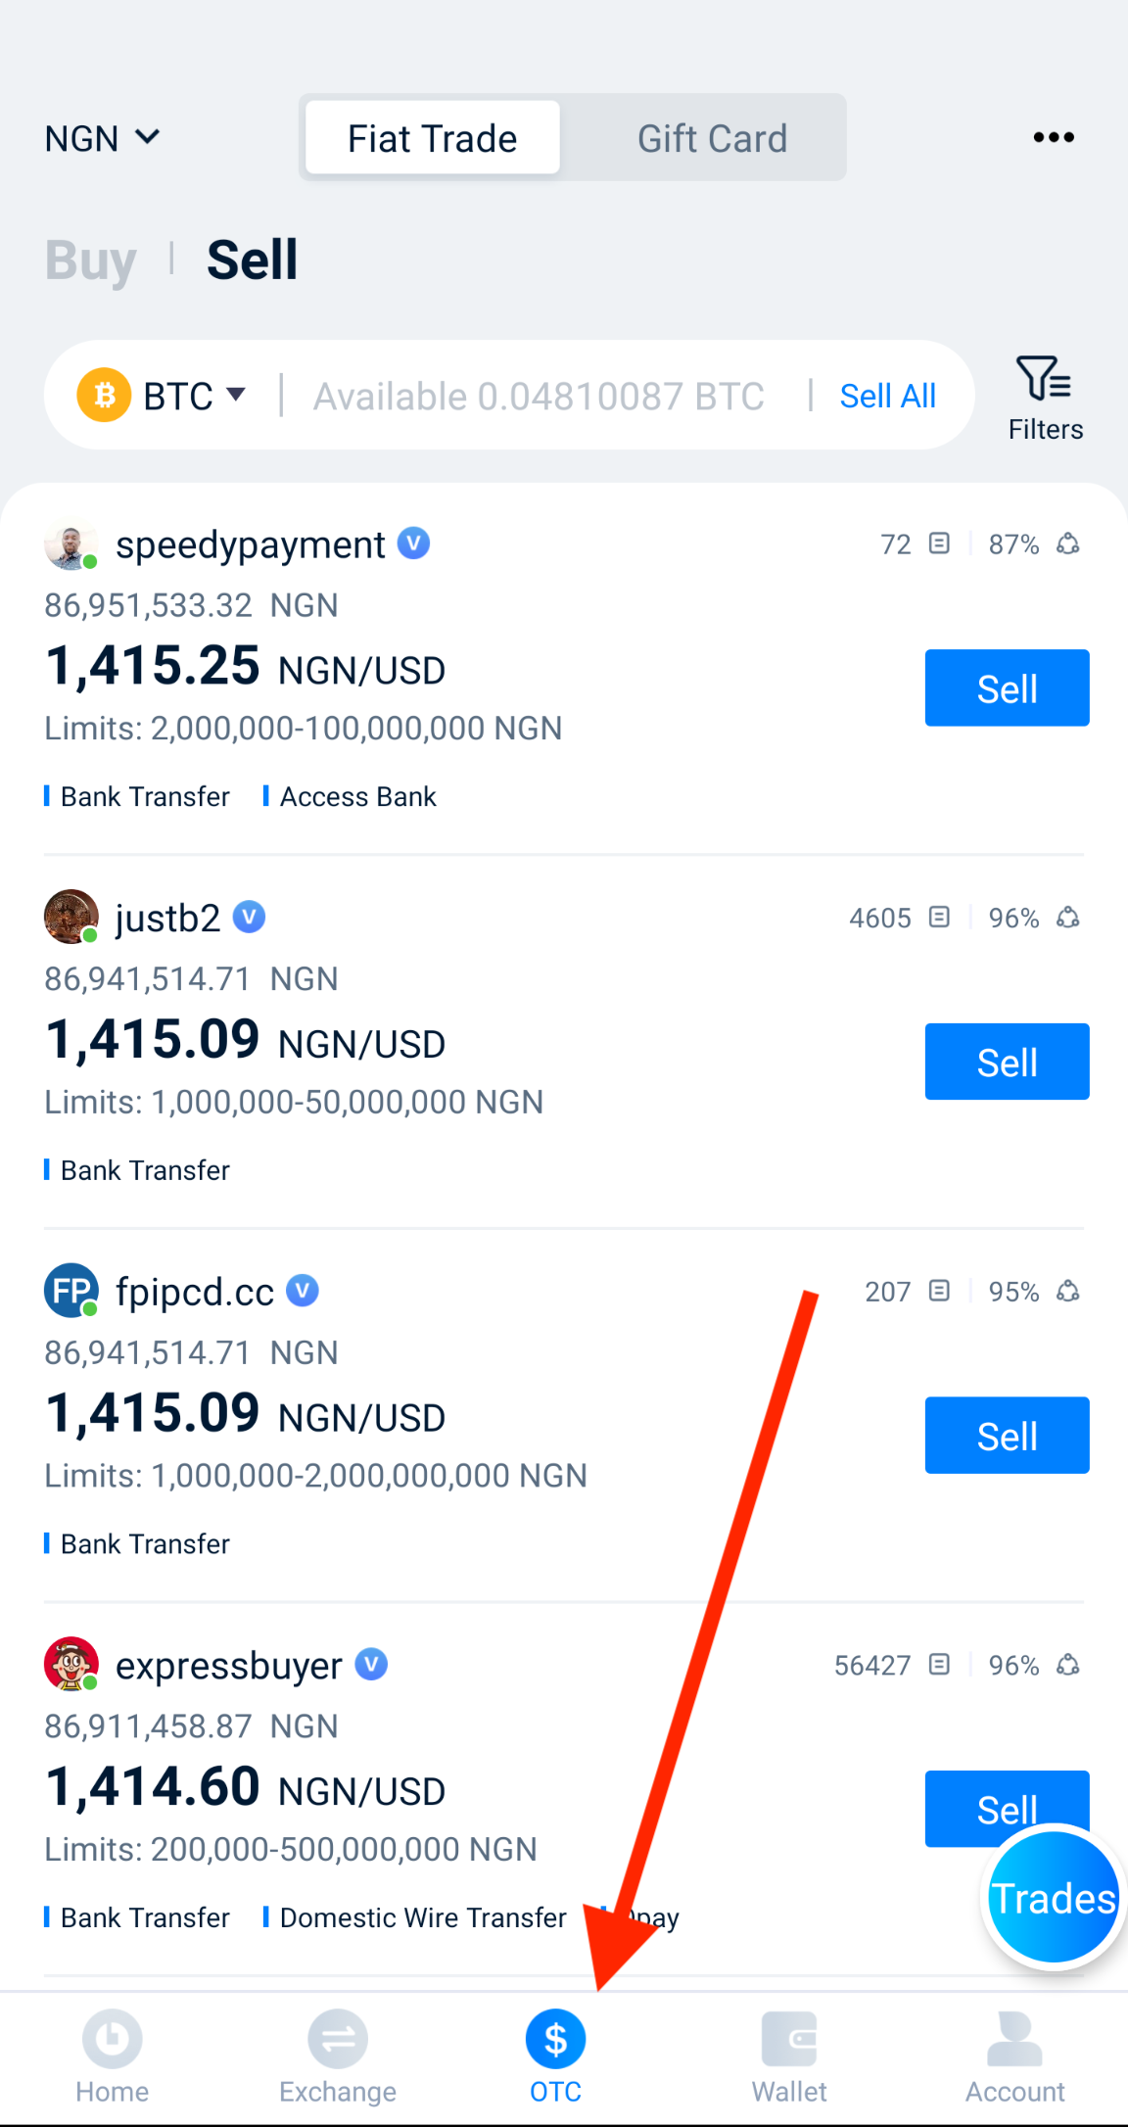Click the thumbs-up rating icon beside justb2's 96%
This screenshot has width=1128, height=2127.
[x=1067, y=918]
